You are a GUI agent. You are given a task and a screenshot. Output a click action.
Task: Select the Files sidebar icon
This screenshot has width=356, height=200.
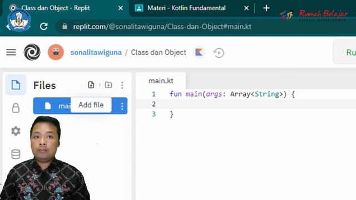16,85
